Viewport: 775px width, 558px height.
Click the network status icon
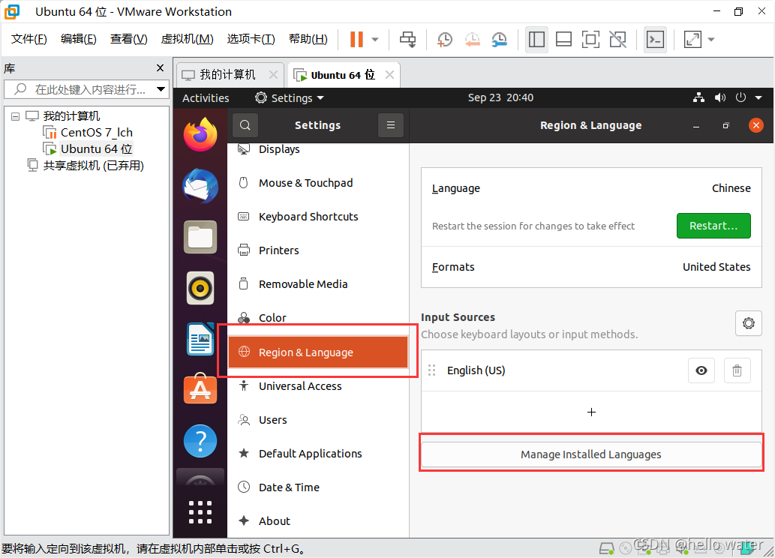[x=699, y=97]
